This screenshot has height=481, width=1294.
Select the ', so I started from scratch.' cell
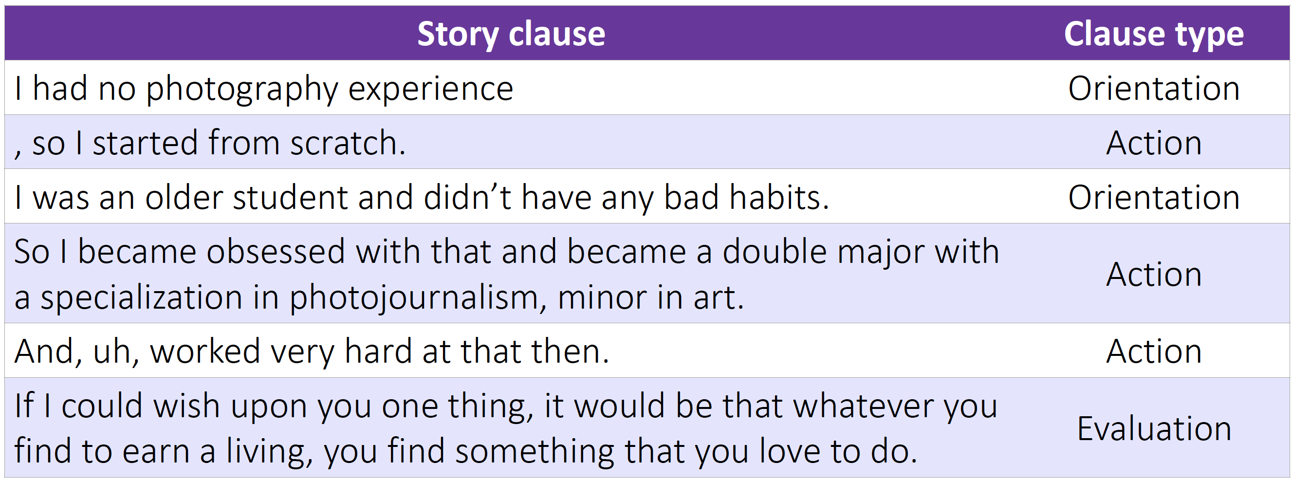[210, 143]
